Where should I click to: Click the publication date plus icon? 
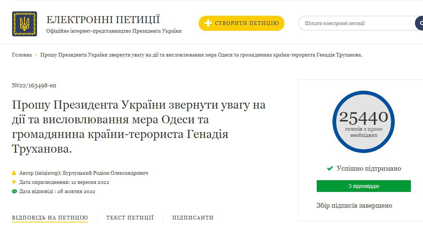tap(14, 182)
